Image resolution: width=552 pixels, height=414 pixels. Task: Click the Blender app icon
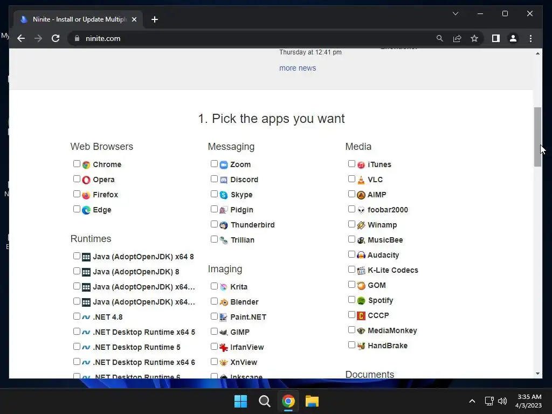[x=224, y=302]
